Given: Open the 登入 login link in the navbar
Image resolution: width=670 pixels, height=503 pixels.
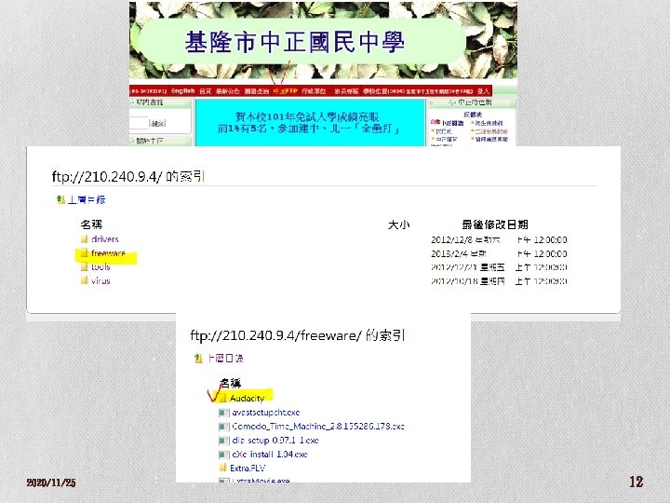Looking at the screenshot, I should [483, 91].
